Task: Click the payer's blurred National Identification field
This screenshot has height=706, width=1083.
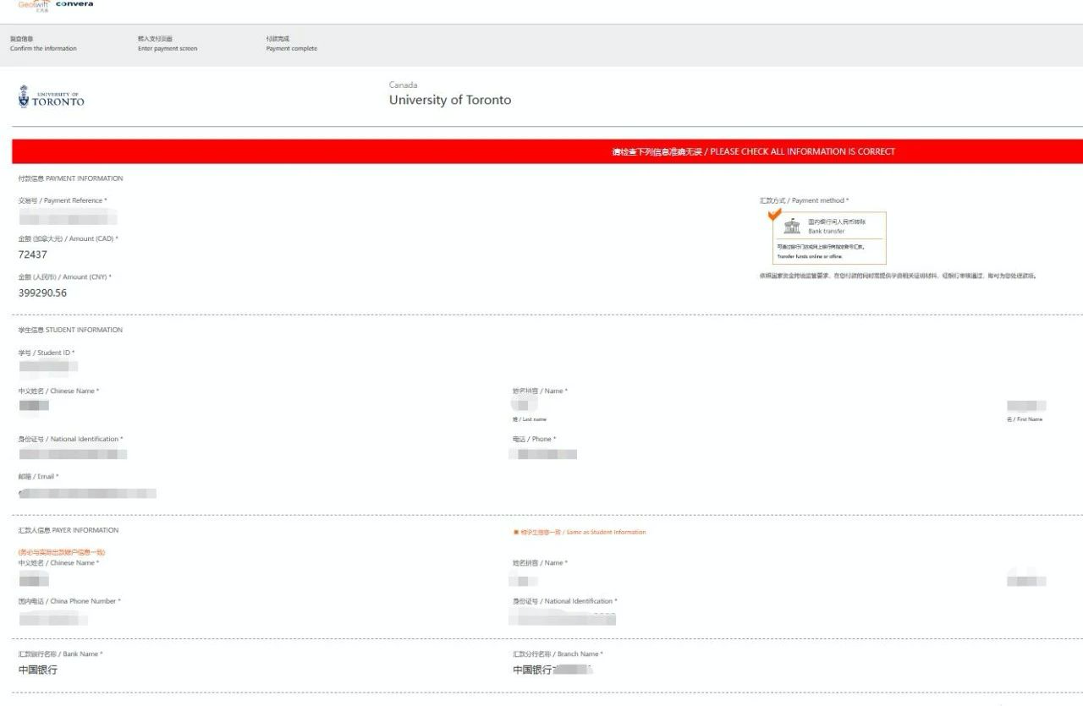Action: pos(563,618)
